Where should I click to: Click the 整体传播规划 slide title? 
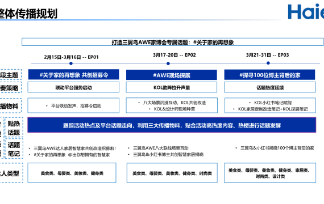tap(28, 14)
